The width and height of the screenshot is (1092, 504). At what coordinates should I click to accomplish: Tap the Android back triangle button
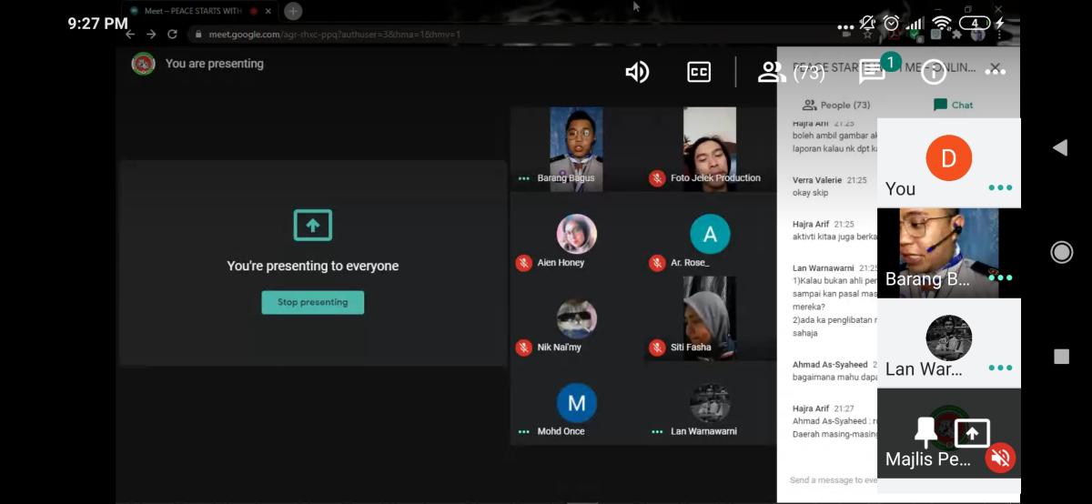[1060, 148]
